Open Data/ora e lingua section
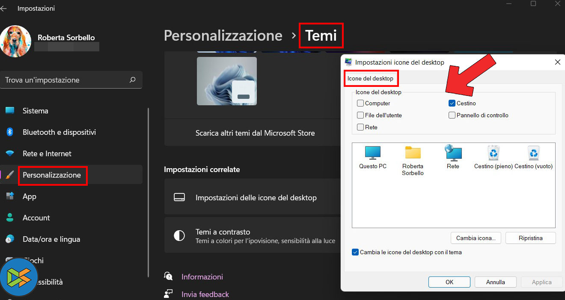This screenshot has width=565, height=300. [71, 239]
